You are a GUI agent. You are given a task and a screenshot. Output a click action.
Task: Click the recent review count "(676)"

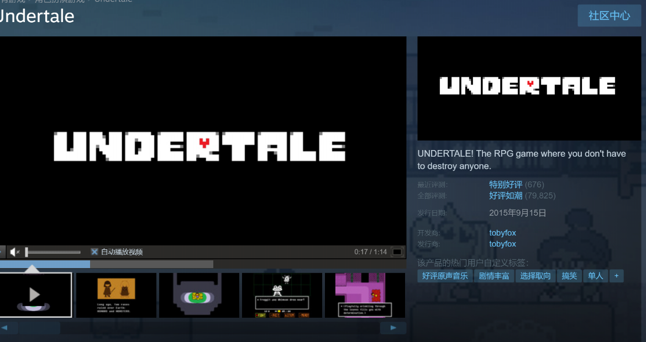pos(534,185)
